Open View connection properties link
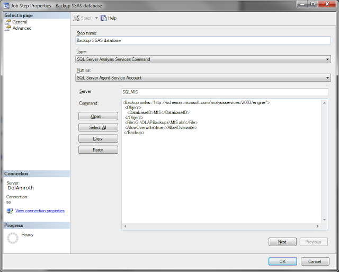This screenshot has width=339, height=272. click(x=40, y=211)
